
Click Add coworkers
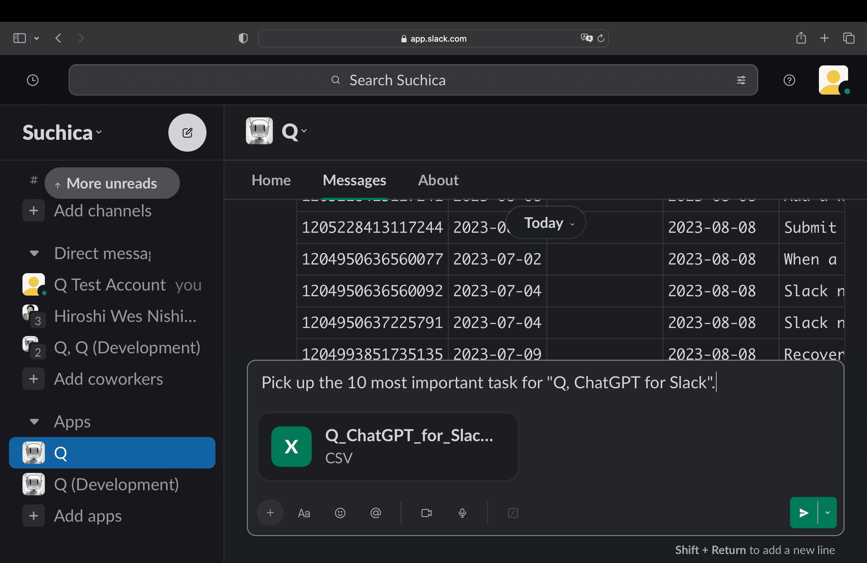tap(109, 379)
